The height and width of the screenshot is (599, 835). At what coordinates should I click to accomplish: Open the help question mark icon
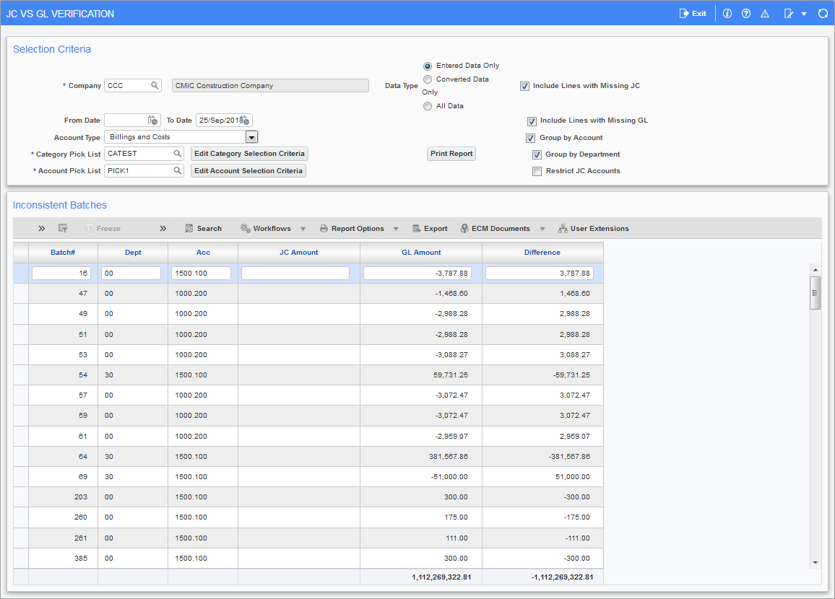click(746, 13)
